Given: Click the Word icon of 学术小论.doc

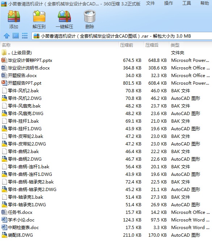Looking at the screenshot, I should click(4, 220).
